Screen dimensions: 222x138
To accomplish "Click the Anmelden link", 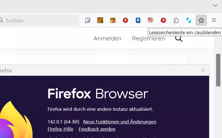I will [107, 38].
